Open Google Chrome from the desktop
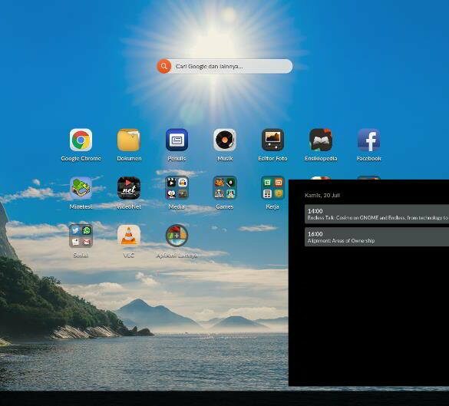 81,140
